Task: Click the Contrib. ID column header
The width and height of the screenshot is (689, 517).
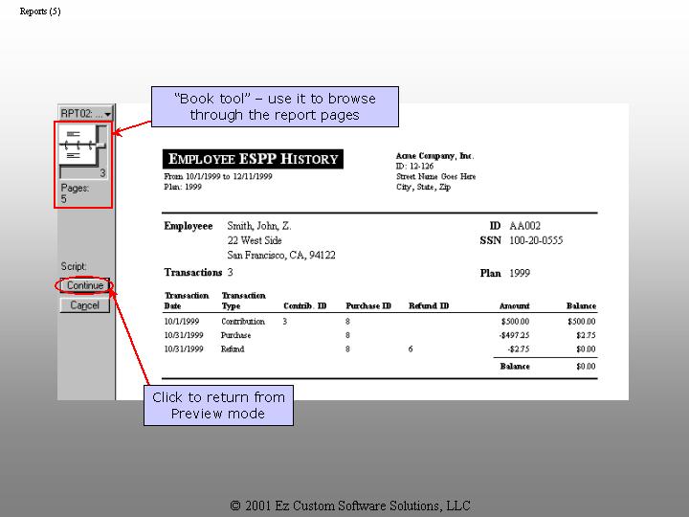Action: coord(305,306)
